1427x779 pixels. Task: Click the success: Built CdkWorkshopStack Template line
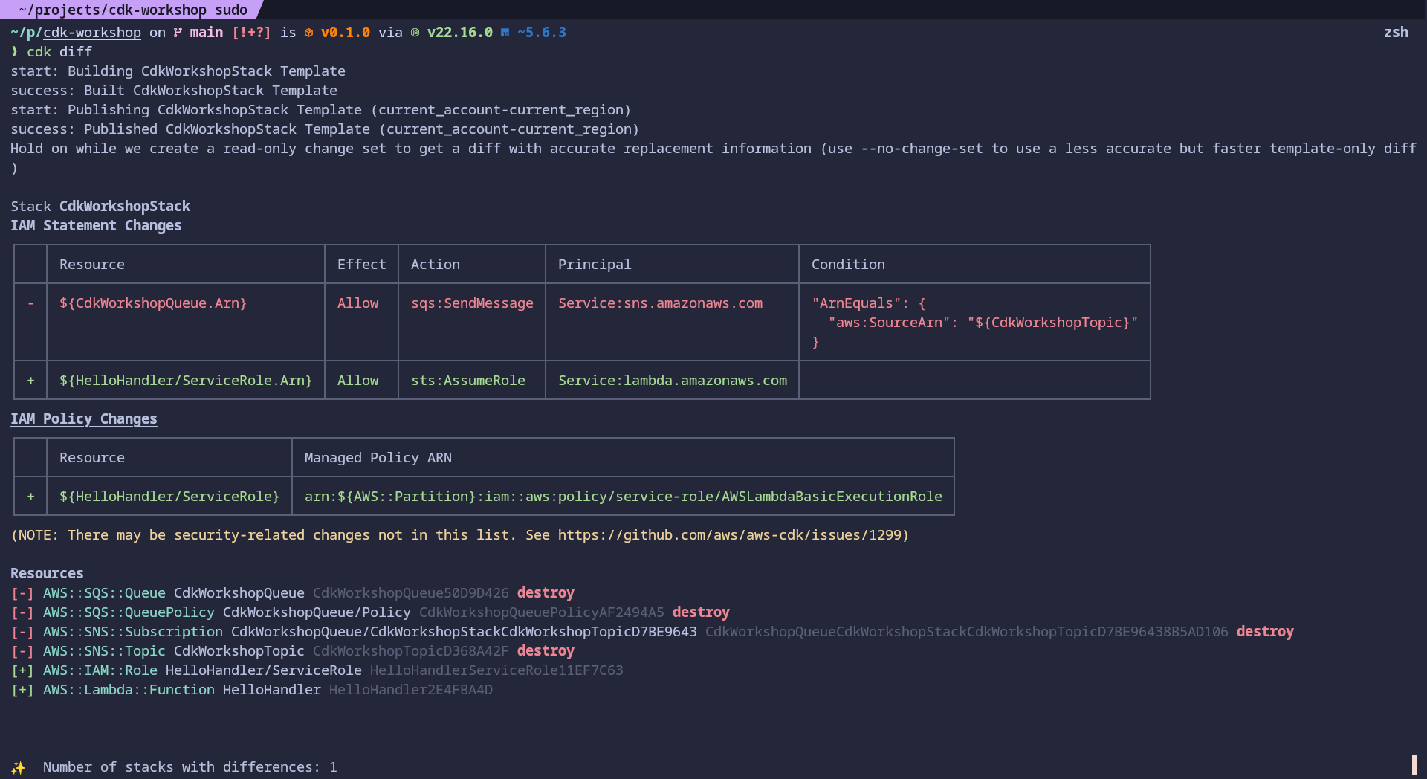[x=174, y=91]
